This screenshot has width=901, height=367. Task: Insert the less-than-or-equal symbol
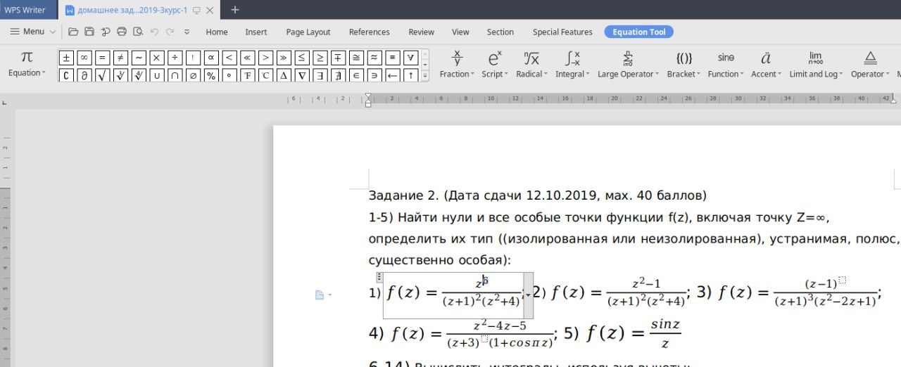pos(302,58)
